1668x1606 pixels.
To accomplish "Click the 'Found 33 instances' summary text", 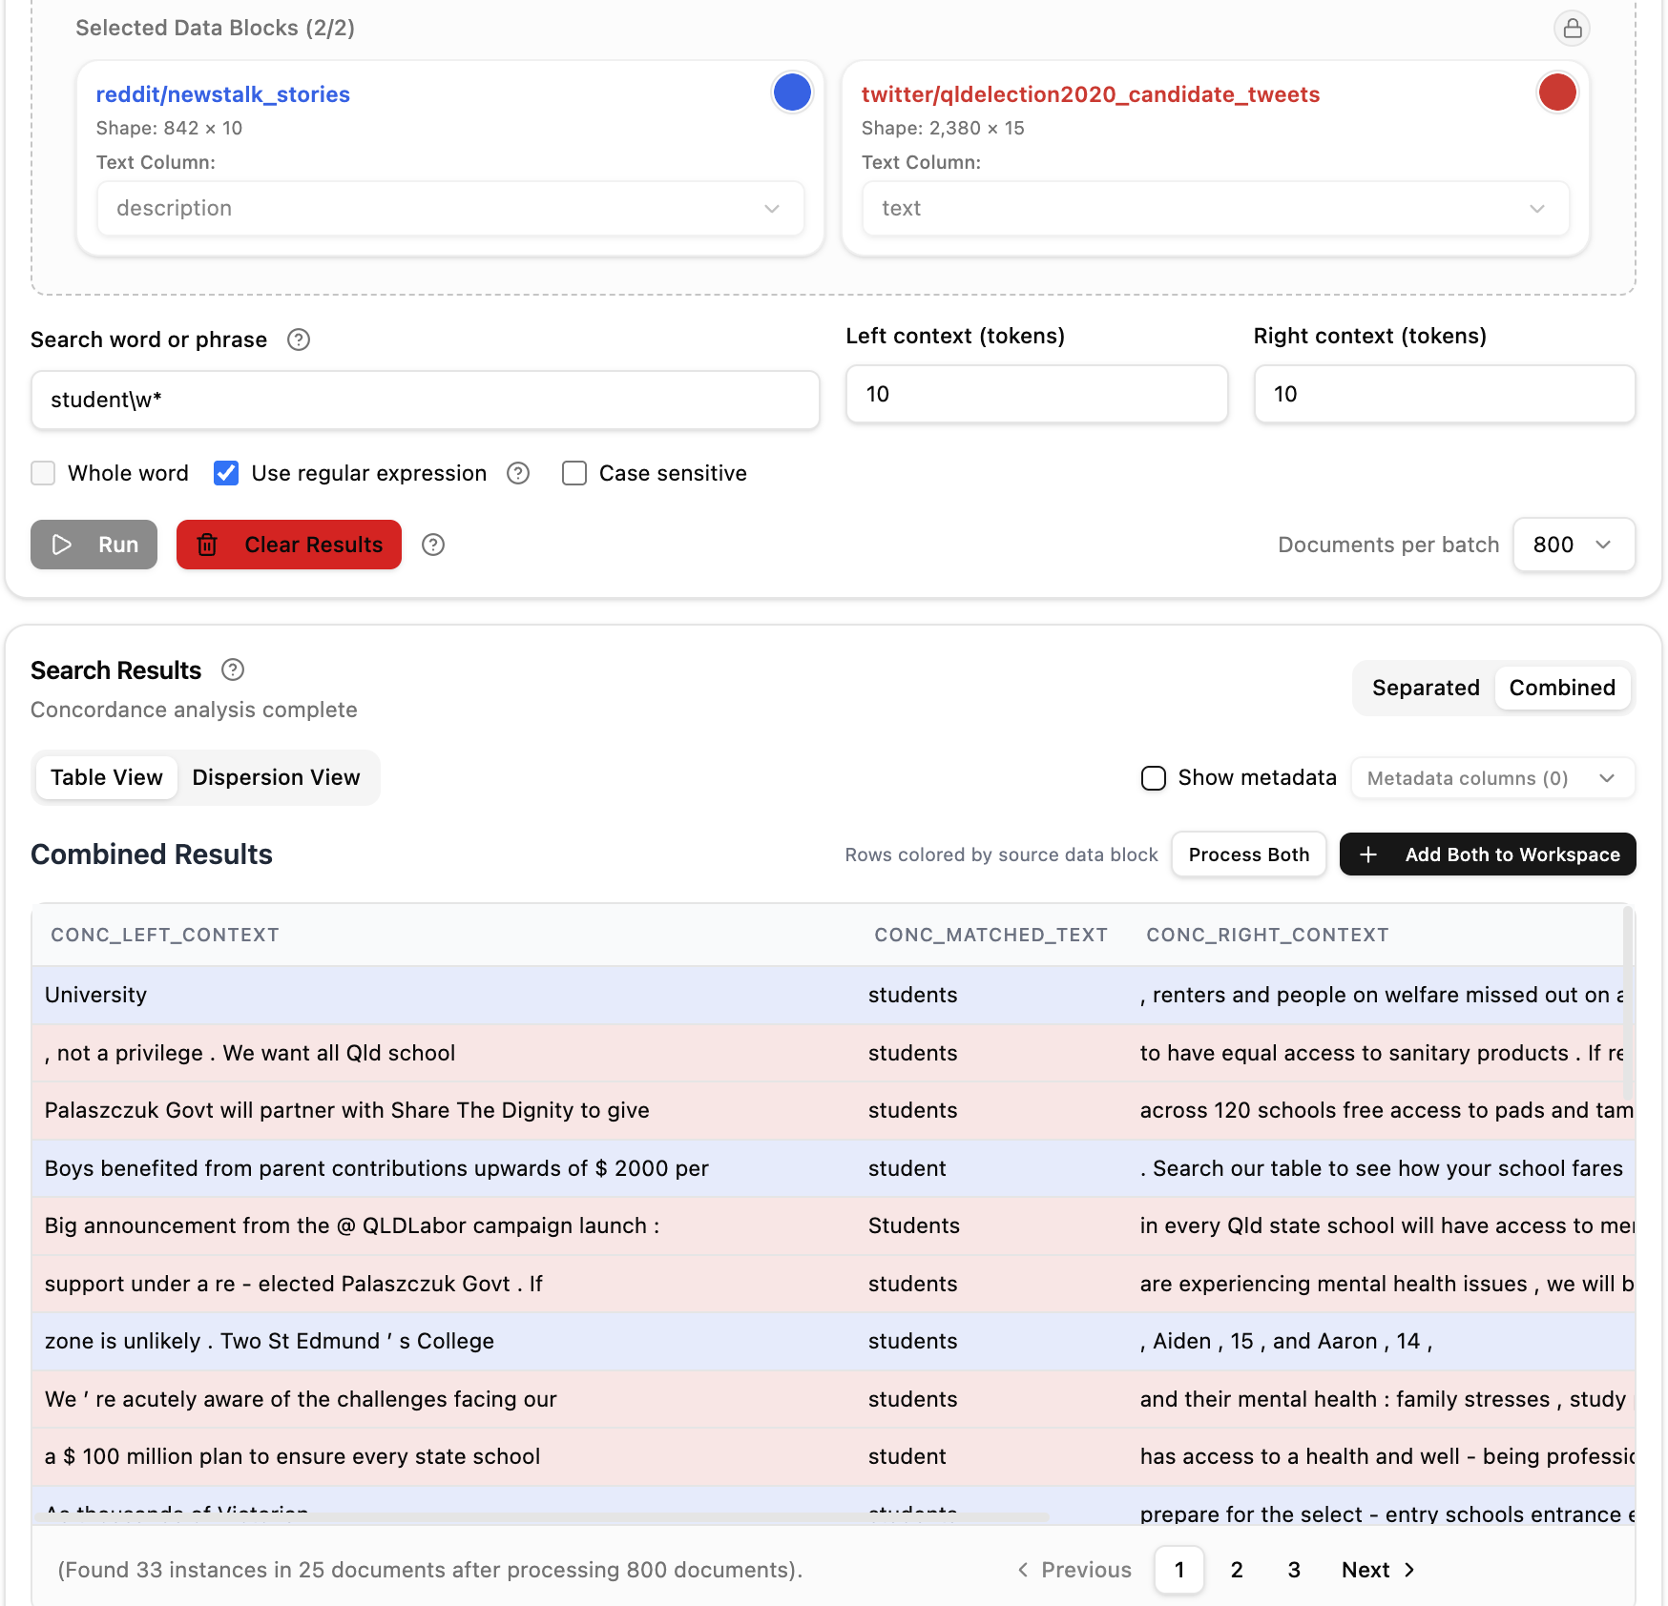I will [430, 1570].
